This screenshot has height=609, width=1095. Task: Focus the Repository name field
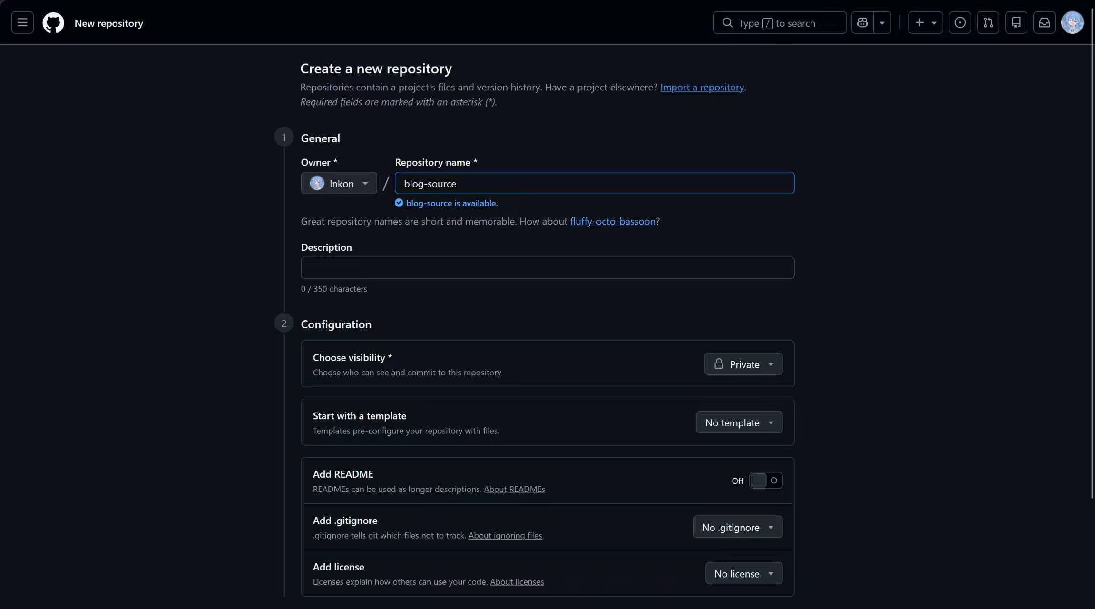pyautogui.click(x=594, y=183)
